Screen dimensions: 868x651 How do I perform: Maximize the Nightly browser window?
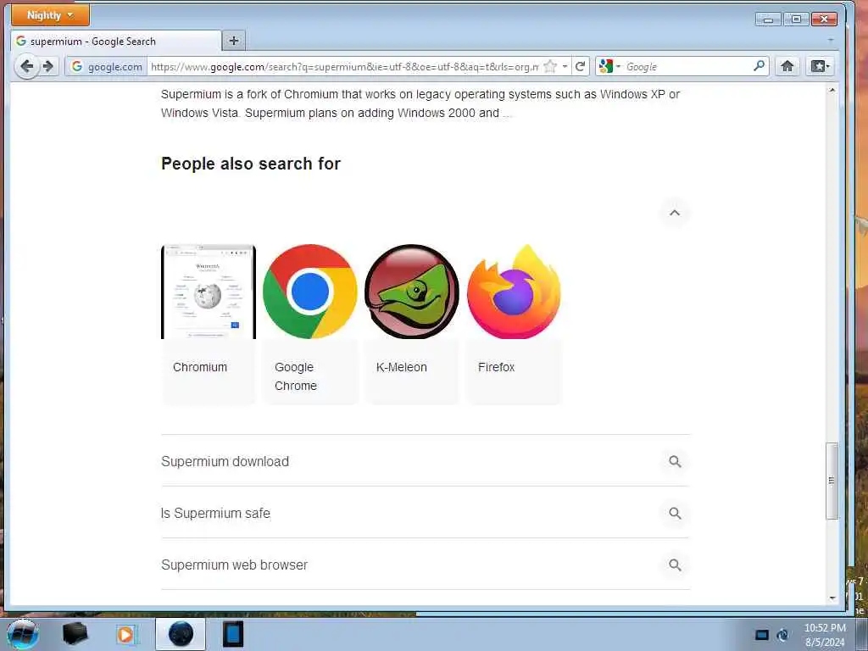tap(796, 19)
